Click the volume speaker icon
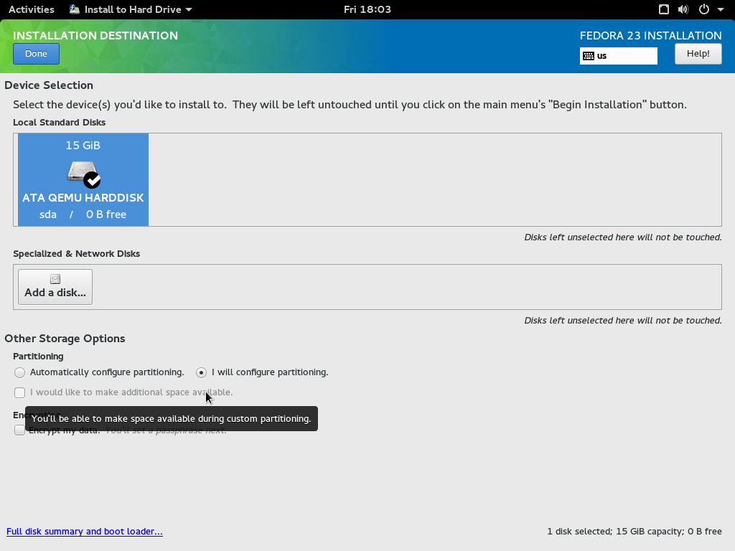The width and height of the screenshot is (735, 551). [x=683, y=9]
